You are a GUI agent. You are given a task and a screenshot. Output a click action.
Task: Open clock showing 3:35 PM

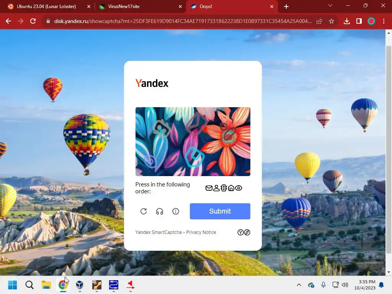(x=365, y=285)
